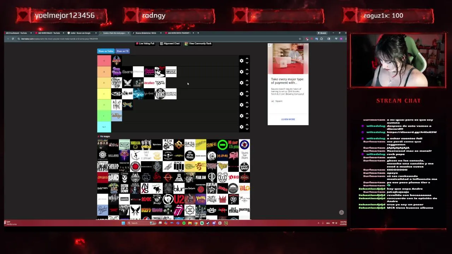The image size is (452, 254).
Task: Move the A tier row up with its chevron
Action: pos(247,69)
